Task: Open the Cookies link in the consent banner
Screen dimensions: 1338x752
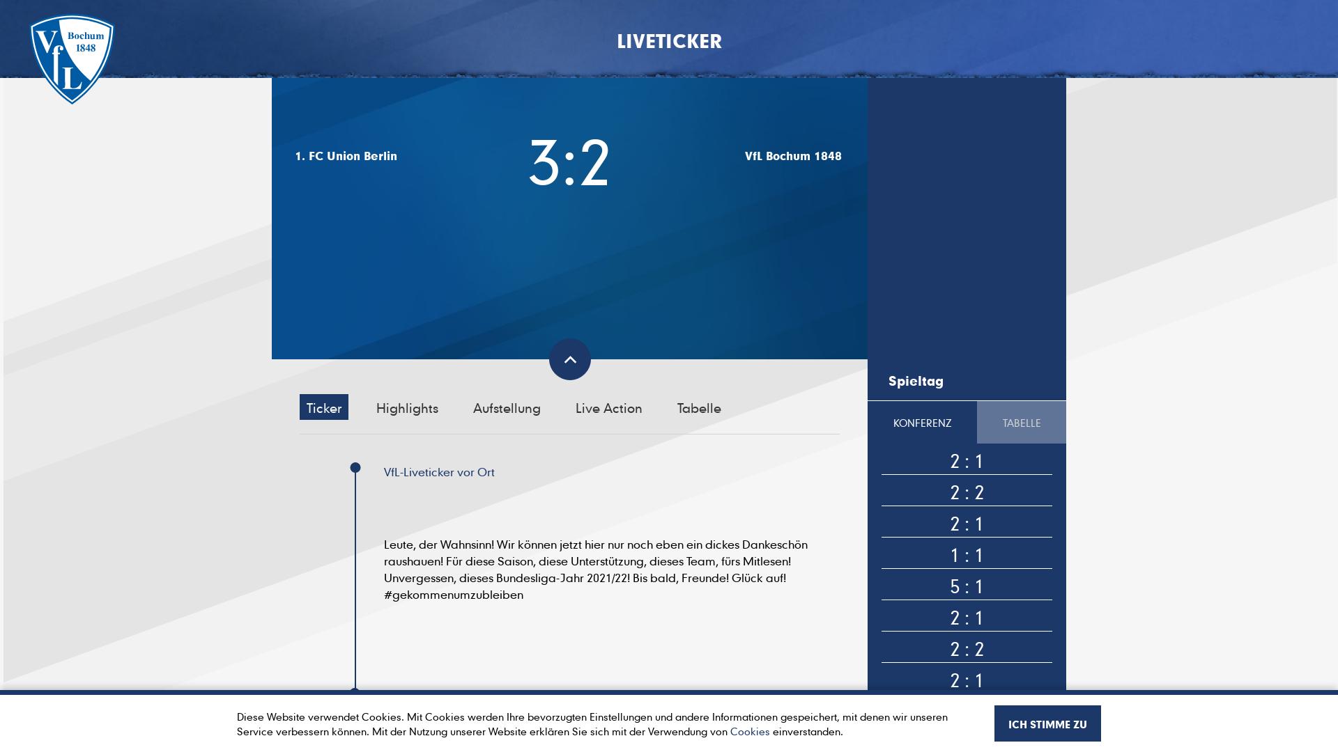Action: pos(750,732)
